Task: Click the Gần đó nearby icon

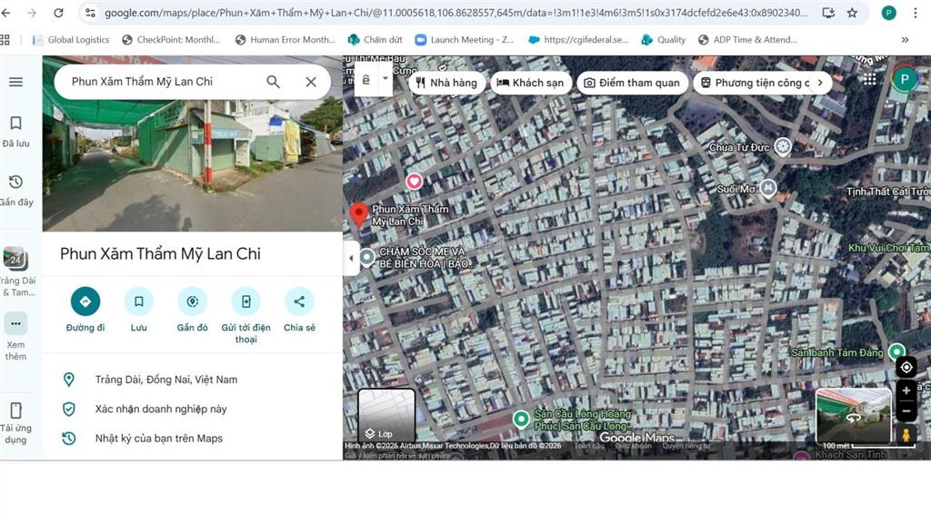Action: pos(192,302)
